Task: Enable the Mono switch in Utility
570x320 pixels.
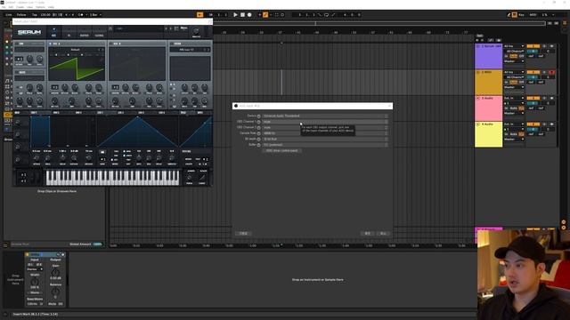Action: point(35,292)
